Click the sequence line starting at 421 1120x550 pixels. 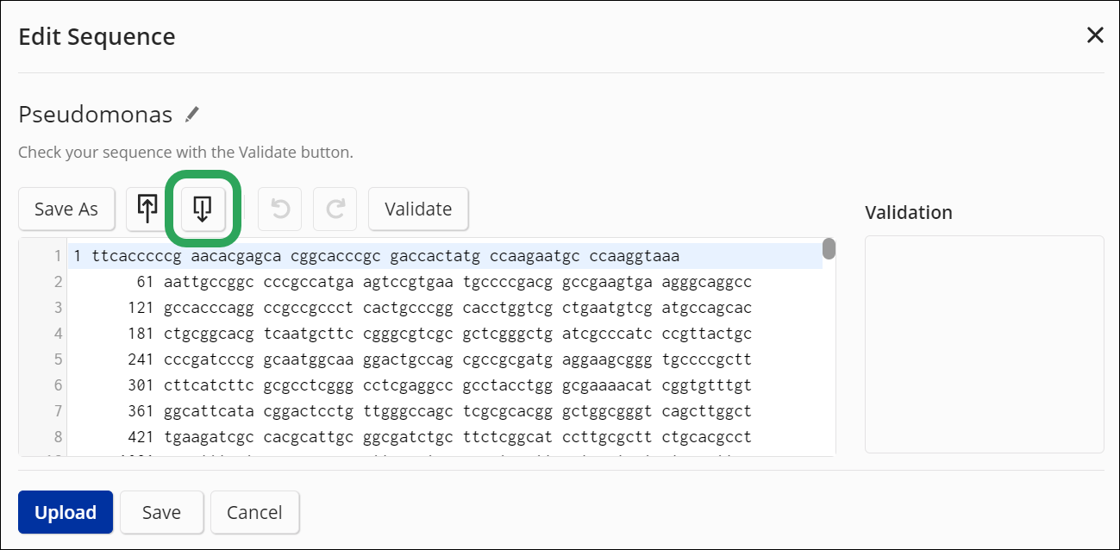[444, 437]
